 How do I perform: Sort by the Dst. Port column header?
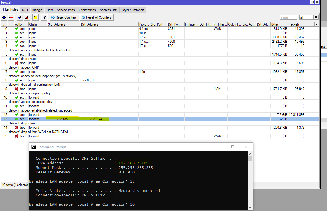click(x=176, y=24)
